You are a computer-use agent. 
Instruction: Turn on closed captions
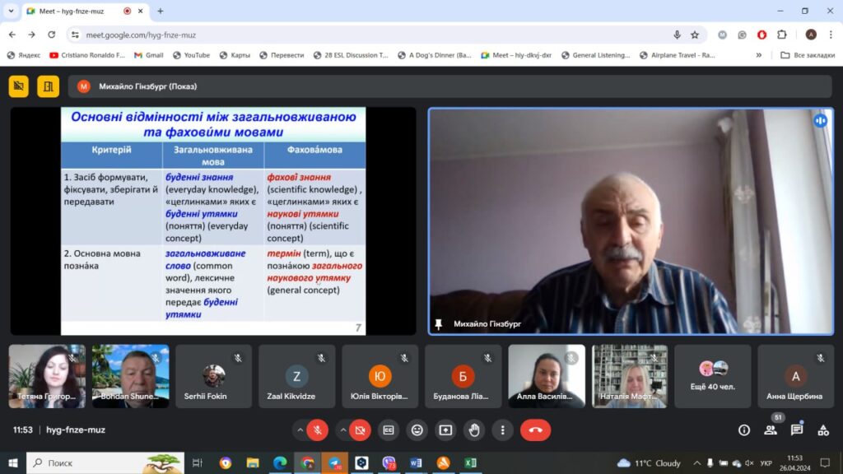point(389,430)
